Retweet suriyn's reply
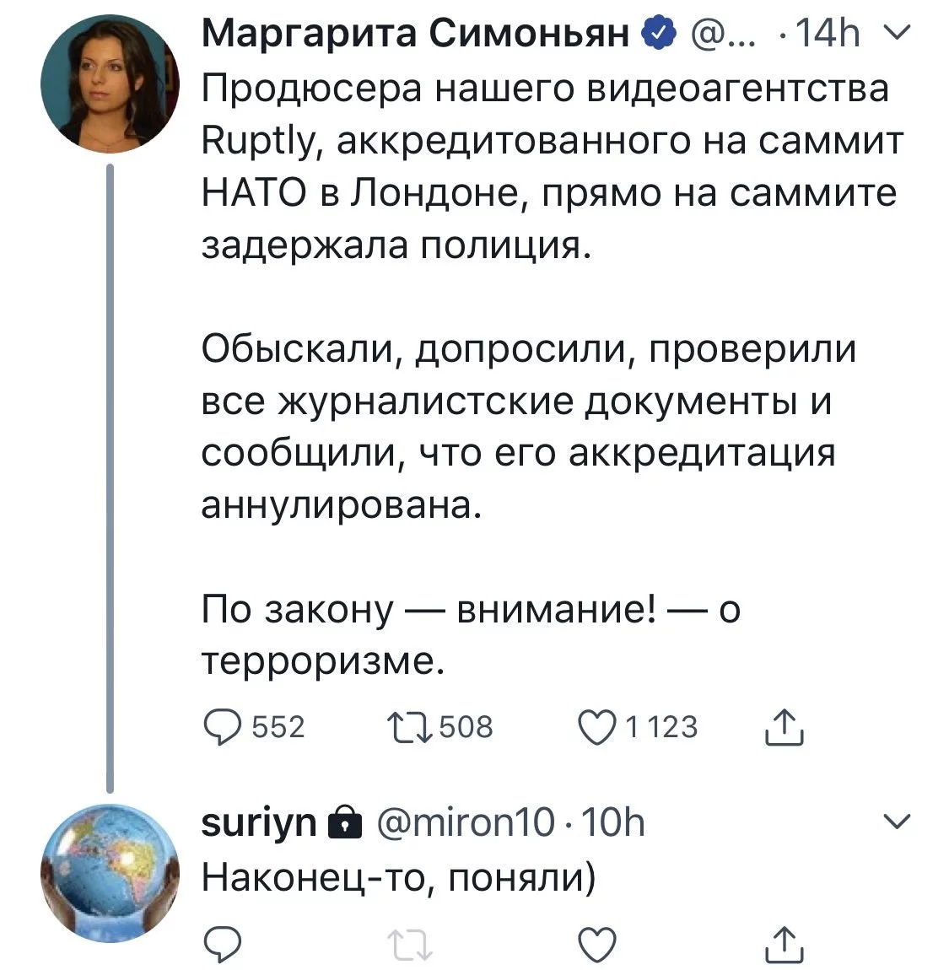 [x=411, y=943]
